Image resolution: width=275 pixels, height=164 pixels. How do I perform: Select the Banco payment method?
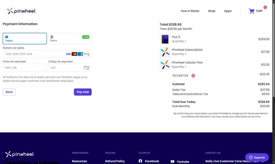(70, 39)
